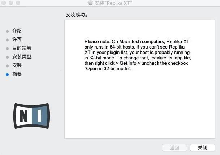This screenshot has width=220, height=155.
Task: Click the gray bullet beside 目的宗卷
Action: pyautogui.click(x=7, y=49)
